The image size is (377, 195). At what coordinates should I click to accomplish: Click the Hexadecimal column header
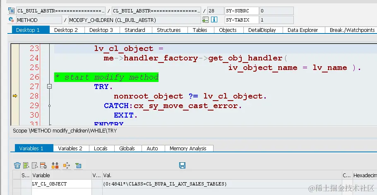[x=365, y=175]
